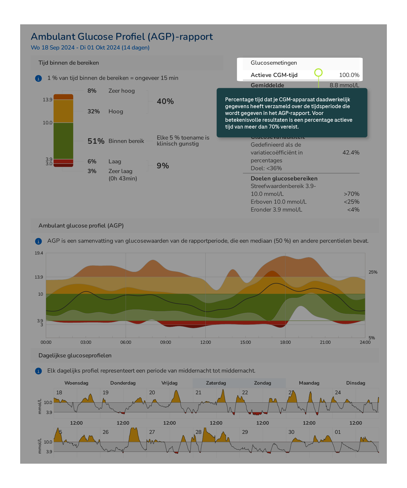407x488 pixels.
Task: Click the info icon beside 'Elk dagelijks profiel'
Action: pos(38,371)
